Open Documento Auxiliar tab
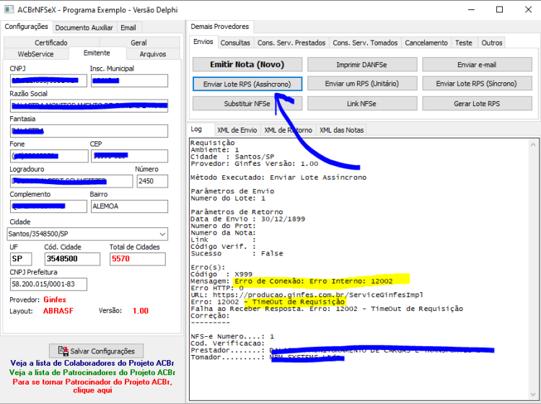The width and height of the screenshot is (541, 404). click(84, 27)
